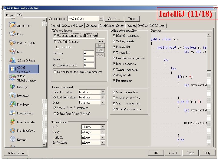The height and width of the screenshot is (163, 218).
Task: Open the Resources settings icon
Action: pyautogui.click(x=12, y=95)
